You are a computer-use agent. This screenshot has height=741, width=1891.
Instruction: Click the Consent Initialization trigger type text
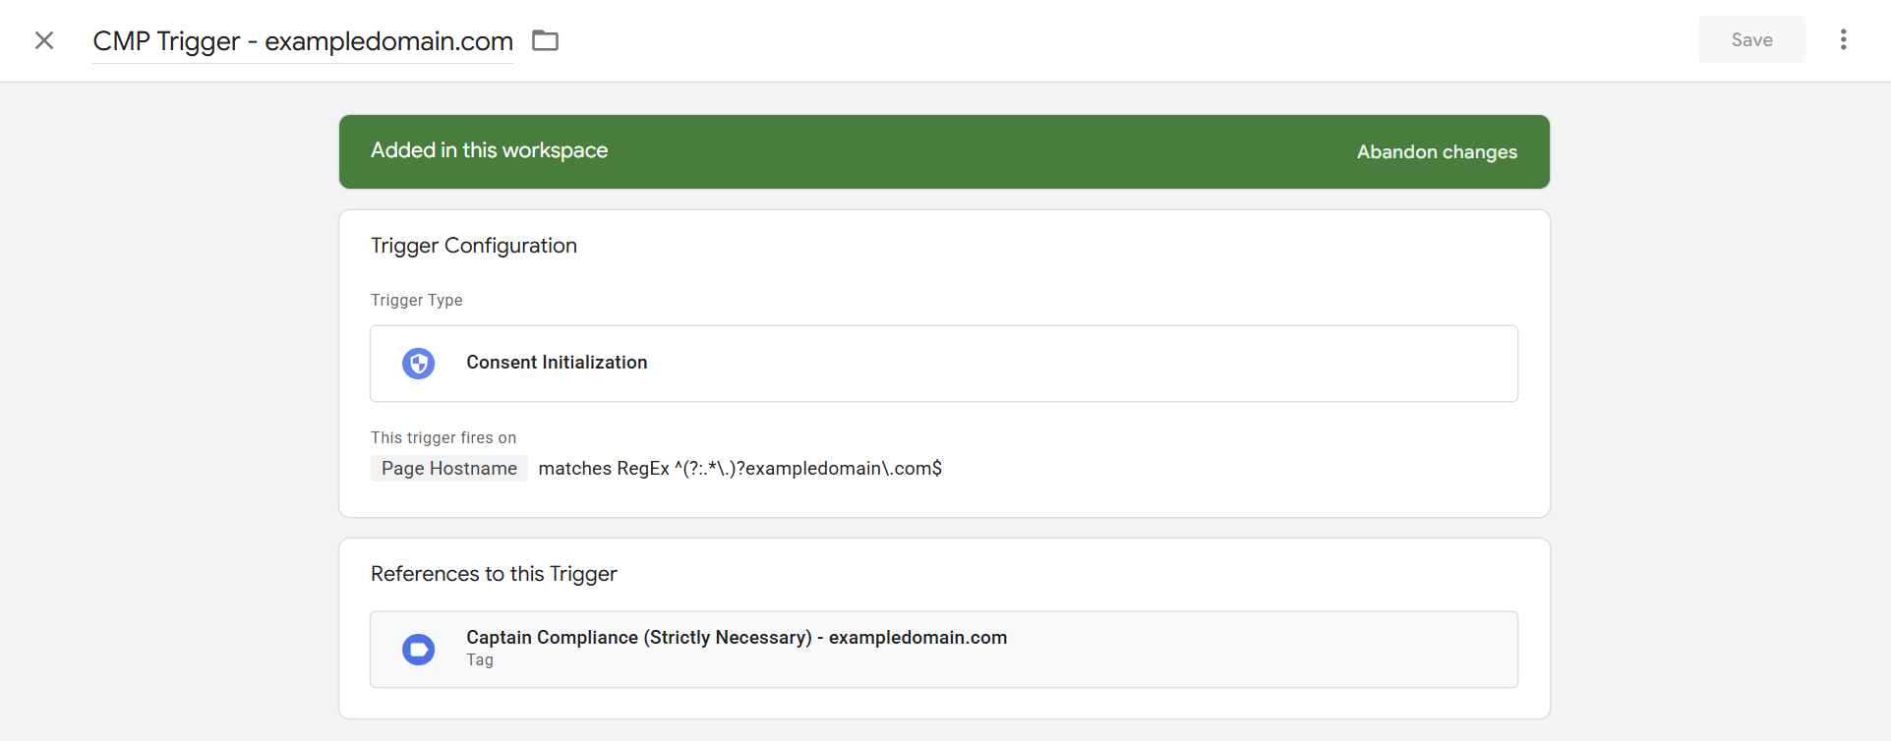pos(557,363)
